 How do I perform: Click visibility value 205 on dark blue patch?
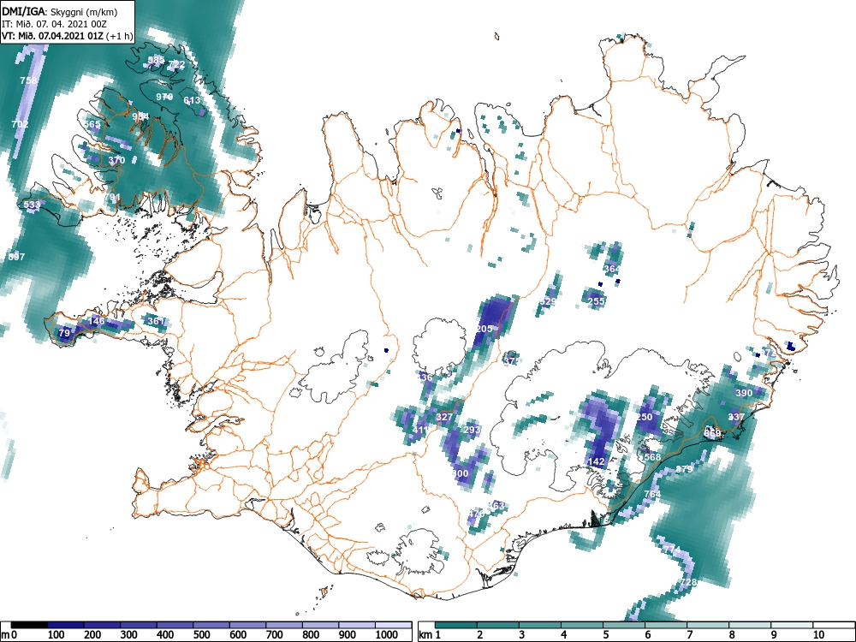click(484, 329)
